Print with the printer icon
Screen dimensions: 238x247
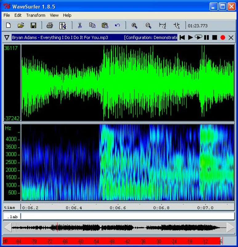coord(50,25)
